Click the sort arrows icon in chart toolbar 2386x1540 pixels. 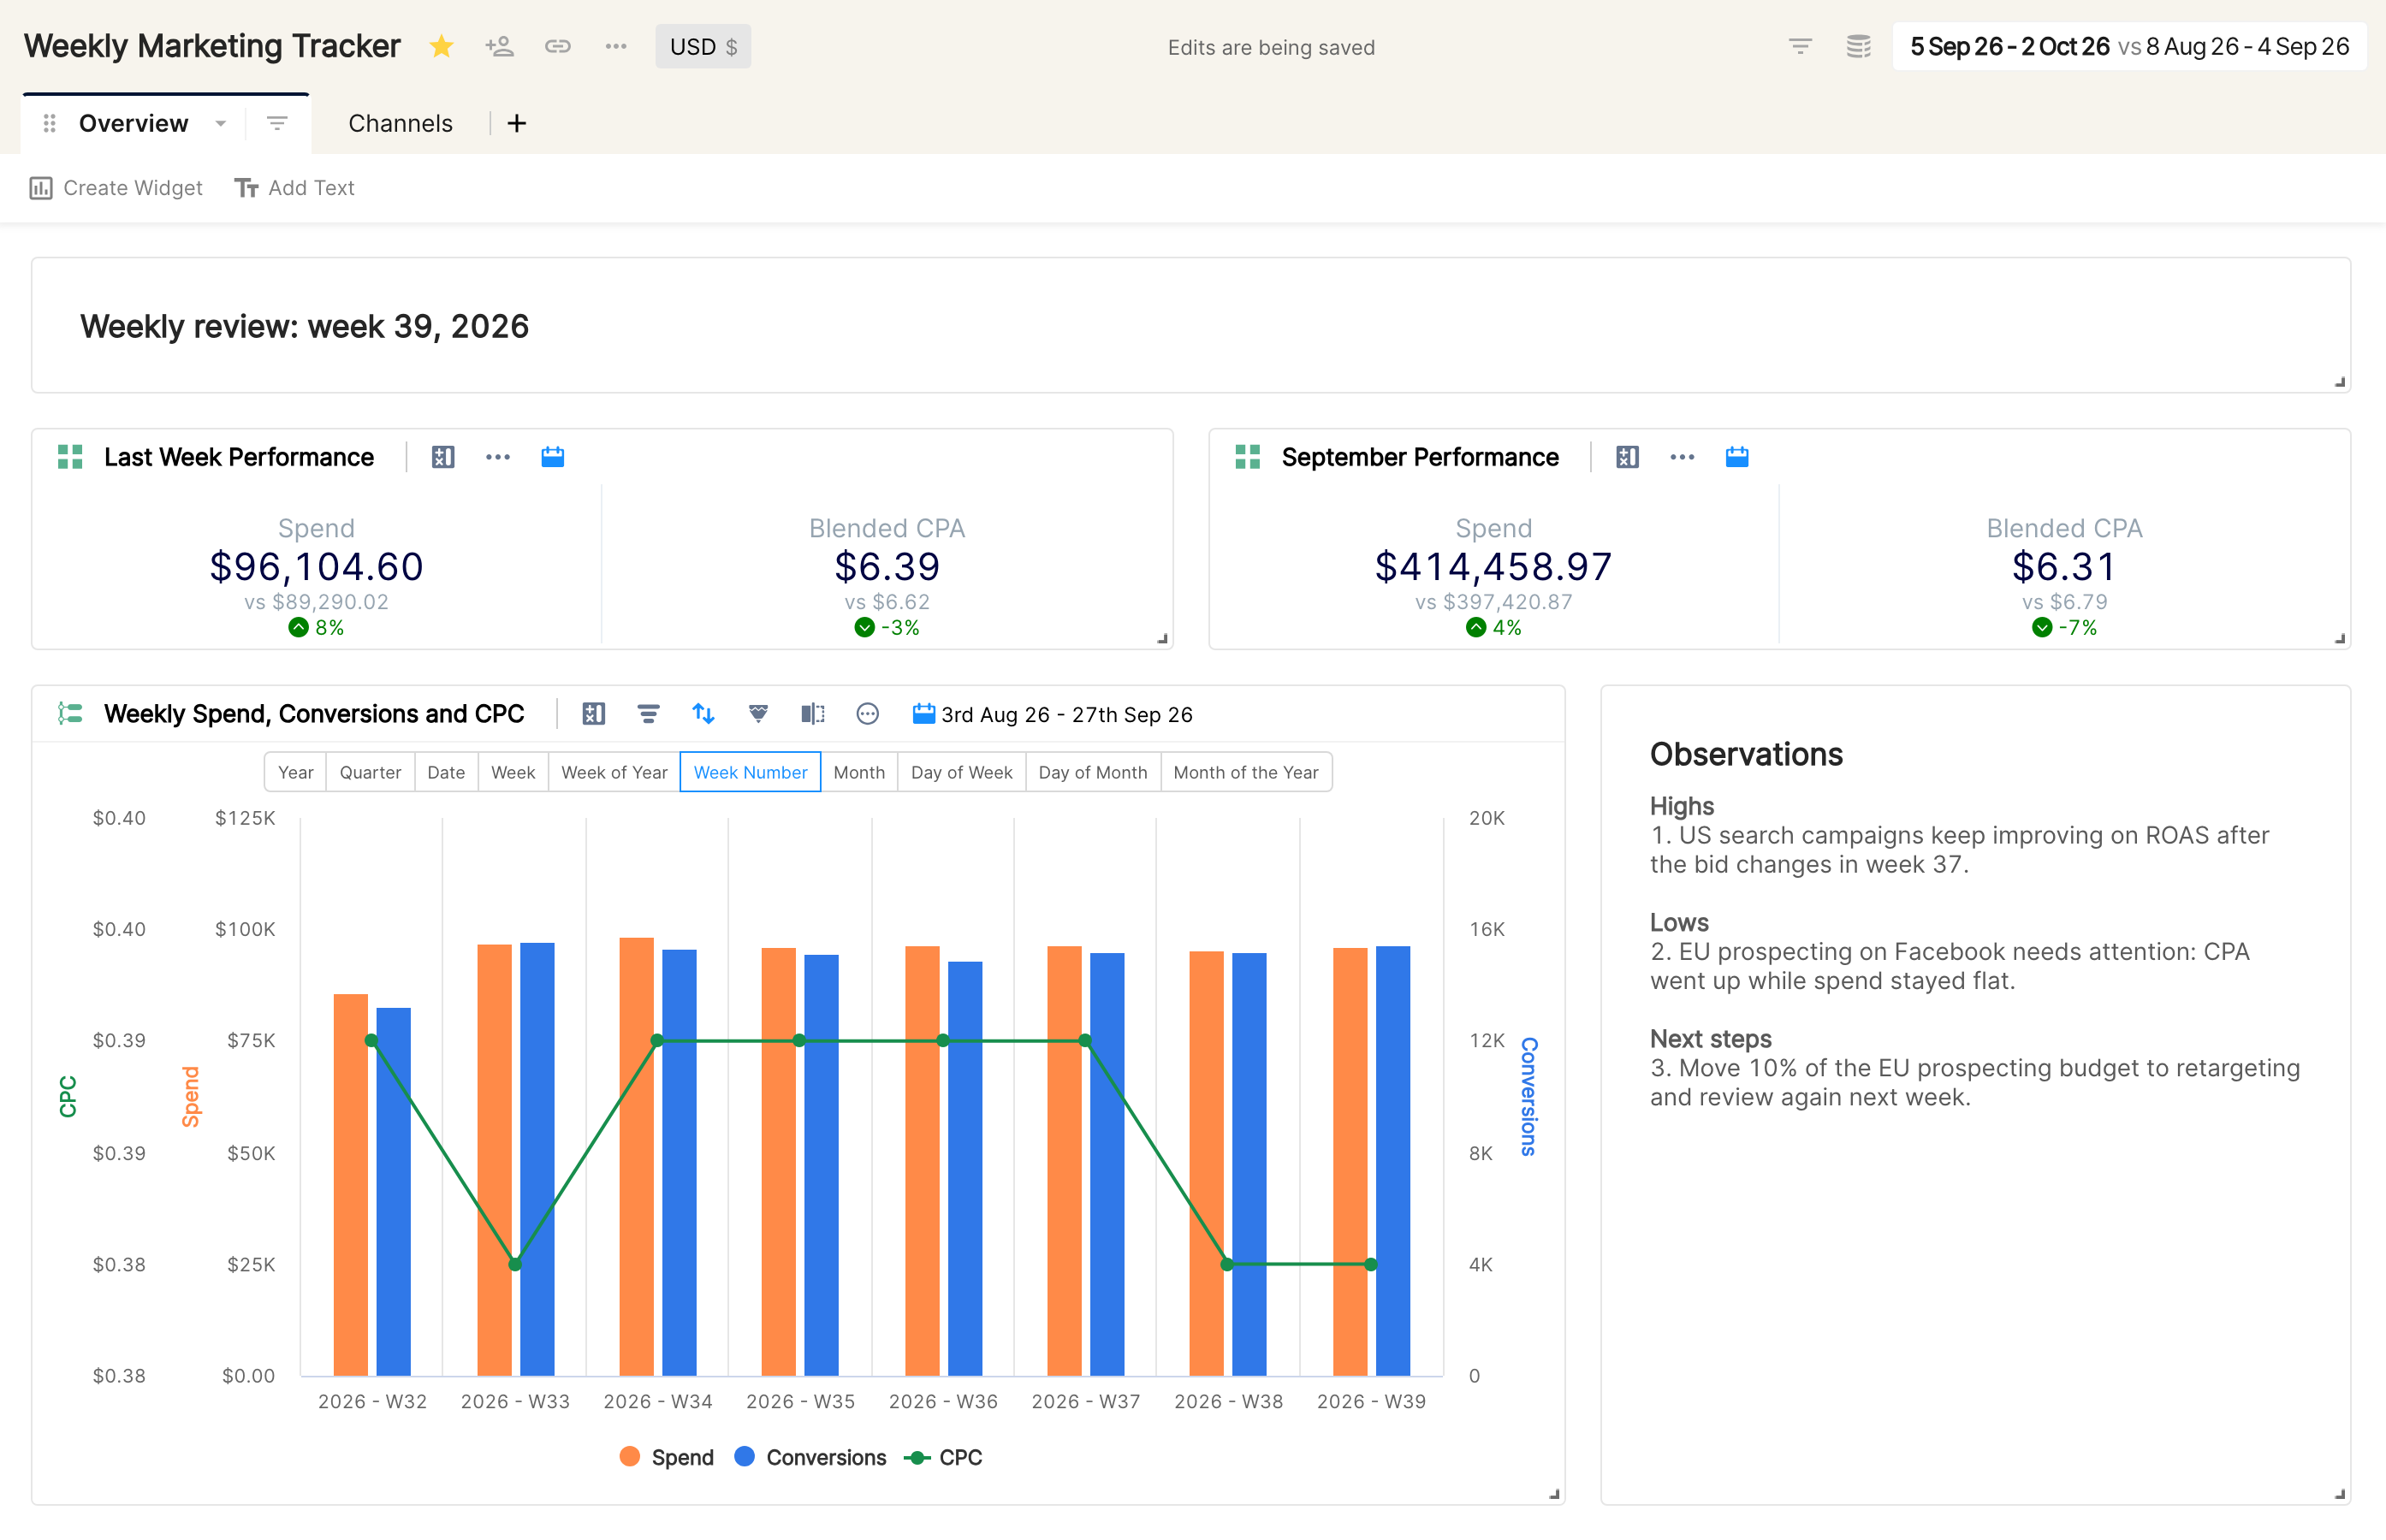704,713
